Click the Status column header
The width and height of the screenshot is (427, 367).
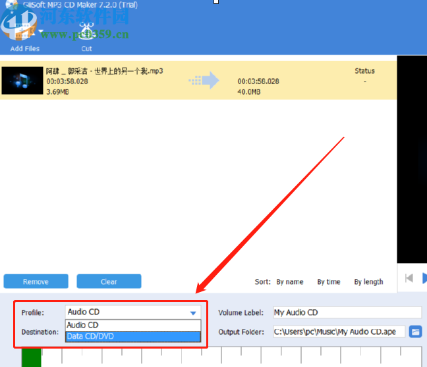click(364, 71)
